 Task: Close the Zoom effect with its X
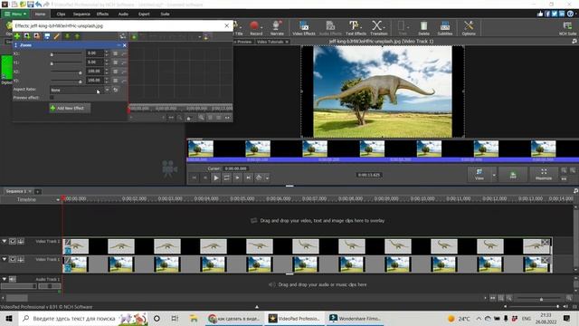click(125, 45)
